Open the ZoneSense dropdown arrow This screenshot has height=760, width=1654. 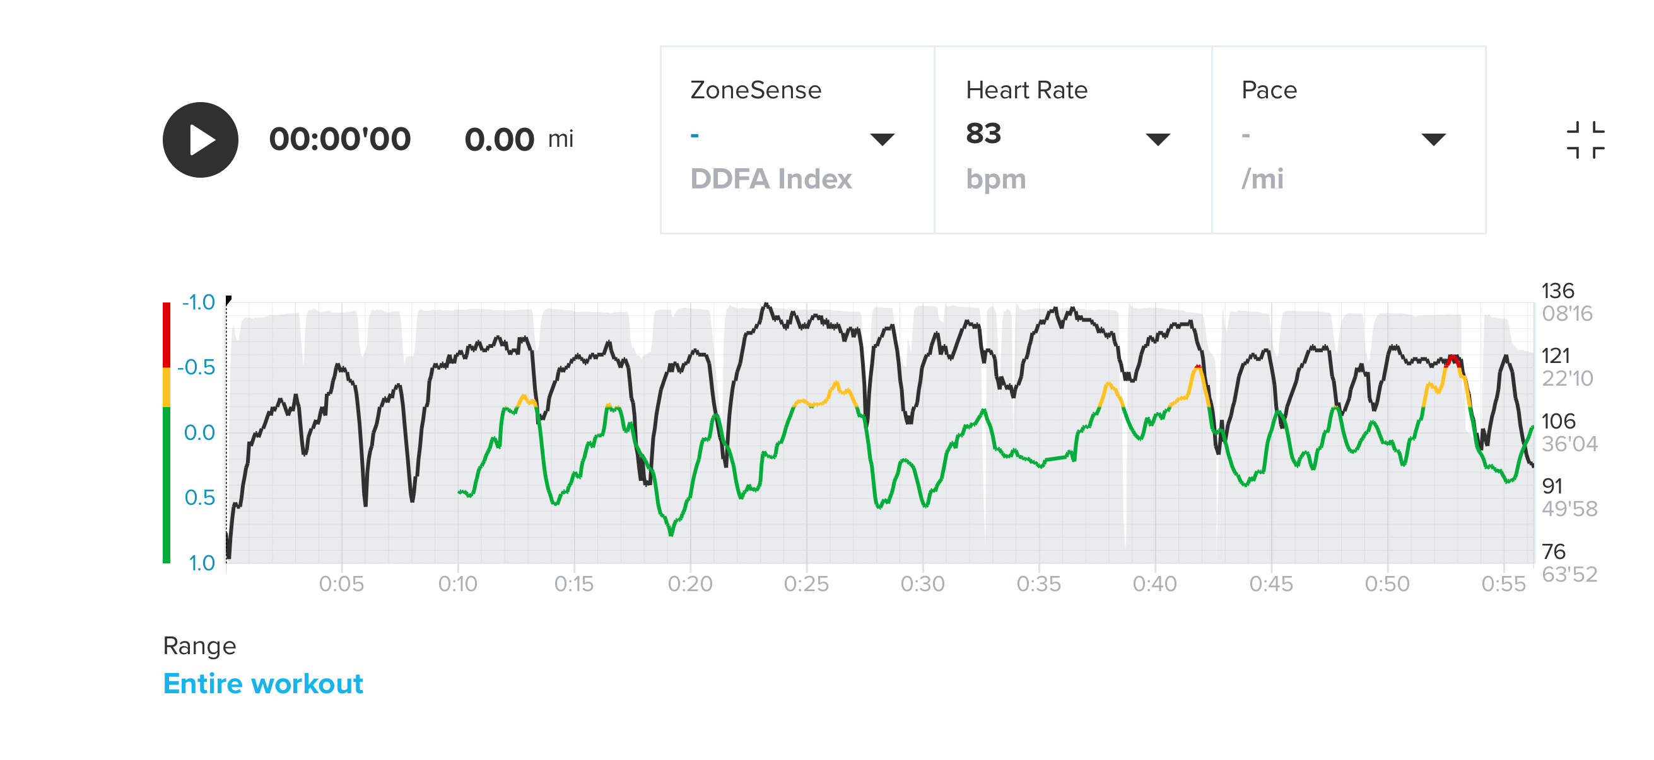coord(883,139)
